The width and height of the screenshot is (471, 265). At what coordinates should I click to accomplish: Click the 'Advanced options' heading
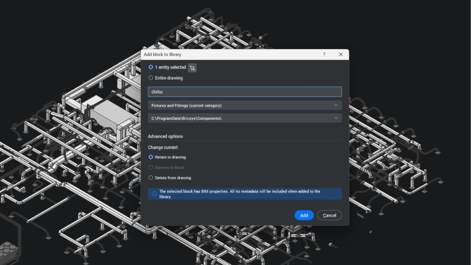pos(165,136)
